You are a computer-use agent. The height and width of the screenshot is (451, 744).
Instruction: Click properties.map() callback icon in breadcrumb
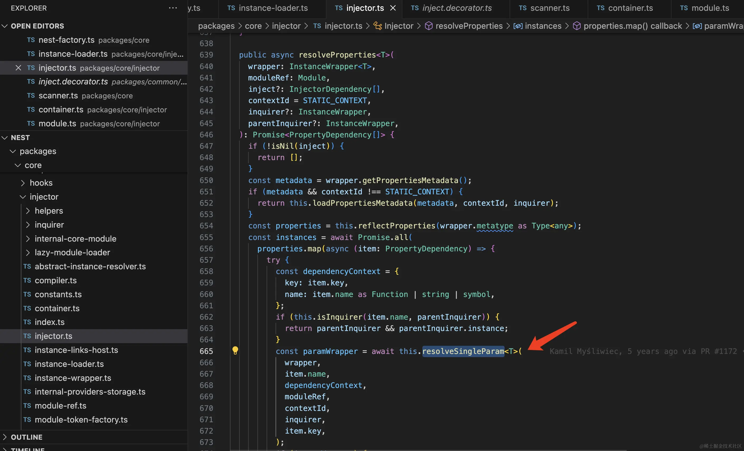(577, 26)
